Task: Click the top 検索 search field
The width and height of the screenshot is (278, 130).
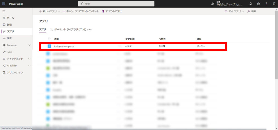Action: tap(116, 4)
